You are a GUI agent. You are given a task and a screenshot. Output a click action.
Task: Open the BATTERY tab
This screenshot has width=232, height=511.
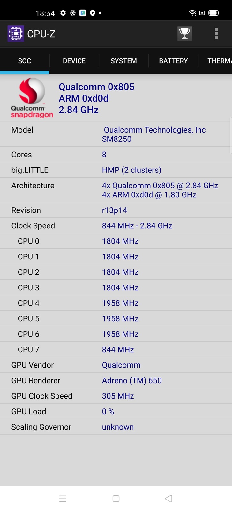pos(173,61)
